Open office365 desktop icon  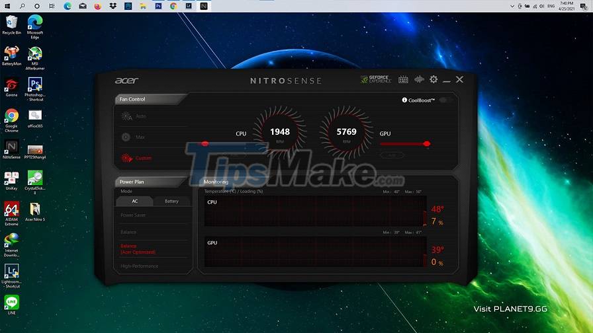pyautogui.click(x=35, y=118)
